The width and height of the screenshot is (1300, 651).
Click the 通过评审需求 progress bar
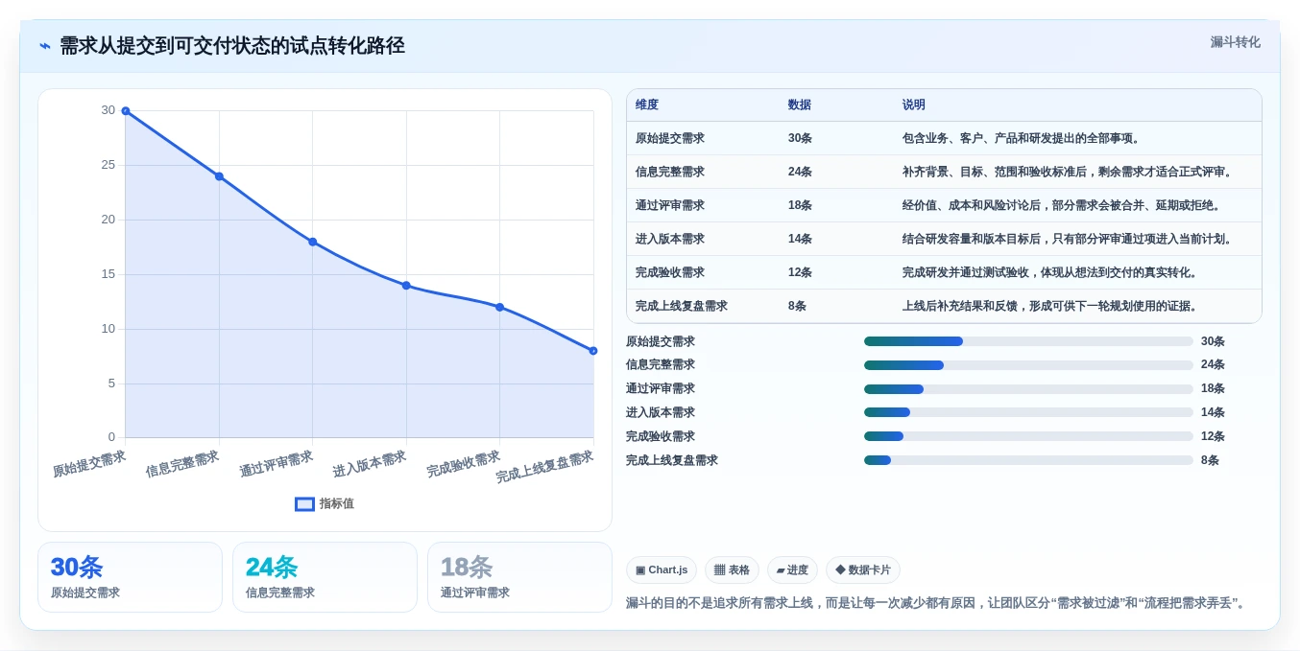[x=1028, y=389]
